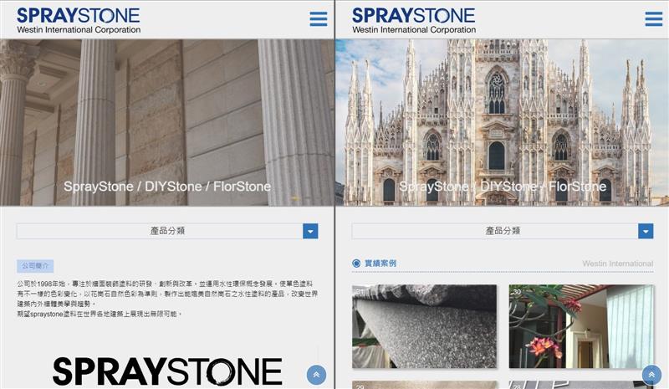
Task: Open case thumbnail 30 with the pink flowers
Action: (x=581, y=326)
